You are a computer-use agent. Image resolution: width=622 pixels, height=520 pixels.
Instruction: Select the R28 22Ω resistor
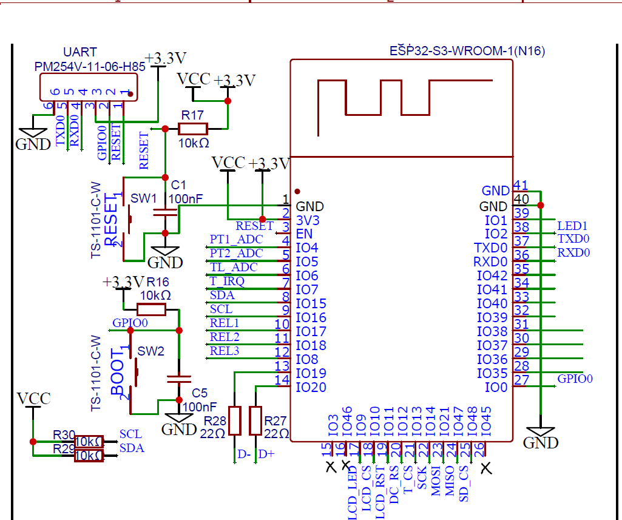tap(235, 420)
